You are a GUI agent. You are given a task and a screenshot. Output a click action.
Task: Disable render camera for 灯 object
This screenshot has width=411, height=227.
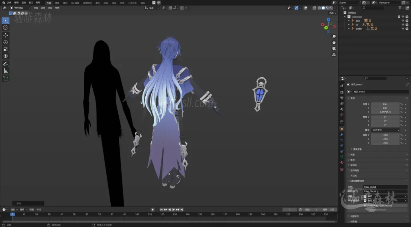point(407,24)
